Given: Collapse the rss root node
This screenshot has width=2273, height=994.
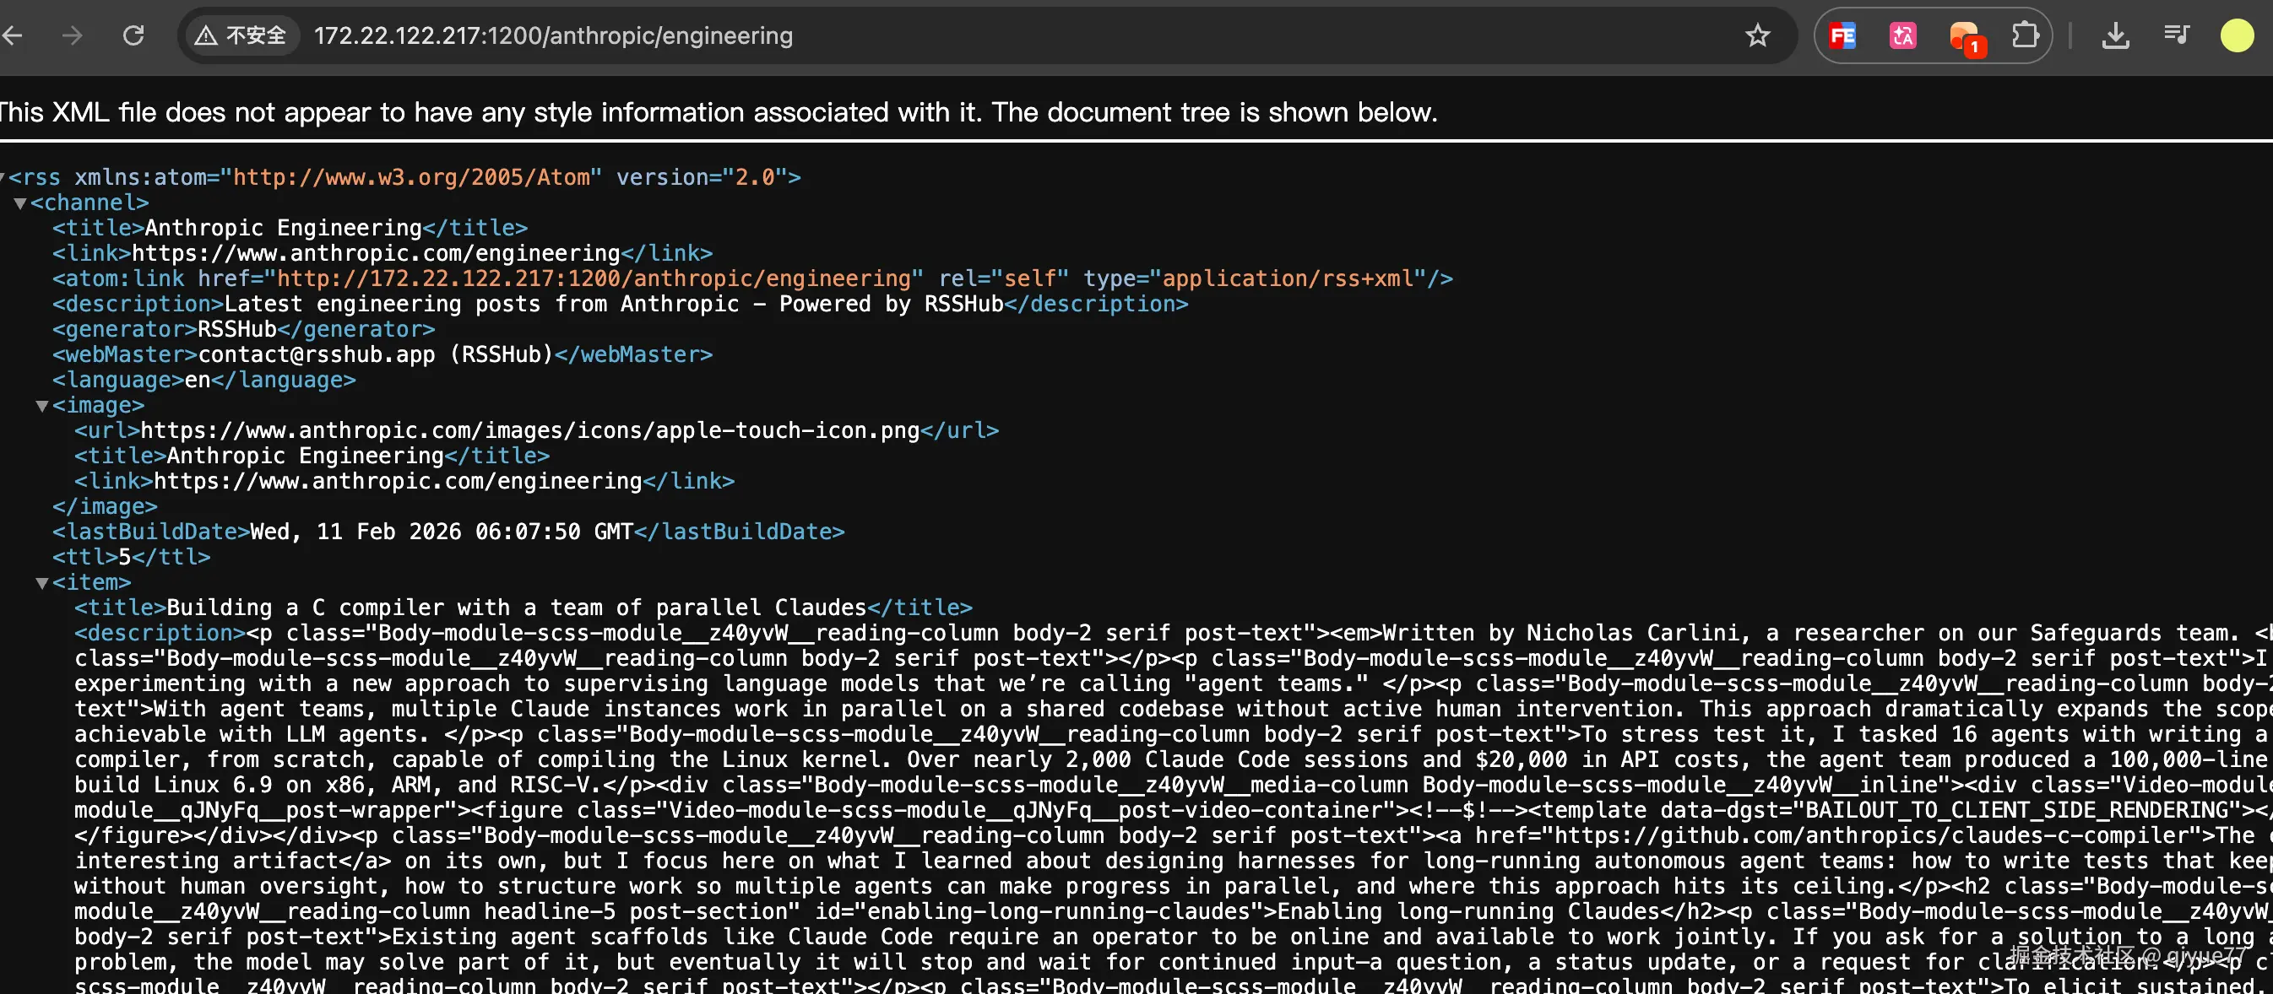Looking at the screenshot, I should pyautogui.click(x=3, y=177).
